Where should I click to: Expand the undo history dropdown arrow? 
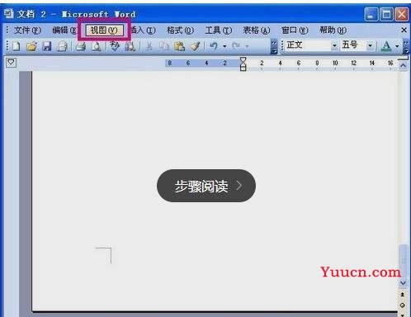(224, 46)
